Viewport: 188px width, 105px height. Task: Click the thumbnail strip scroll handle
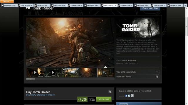coord(31,79)
